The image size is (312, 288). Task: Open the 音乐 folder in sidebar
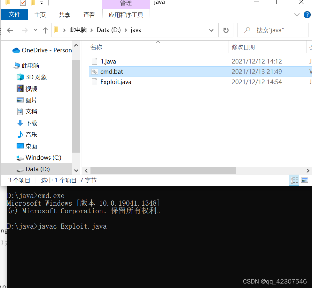point(27,135)
